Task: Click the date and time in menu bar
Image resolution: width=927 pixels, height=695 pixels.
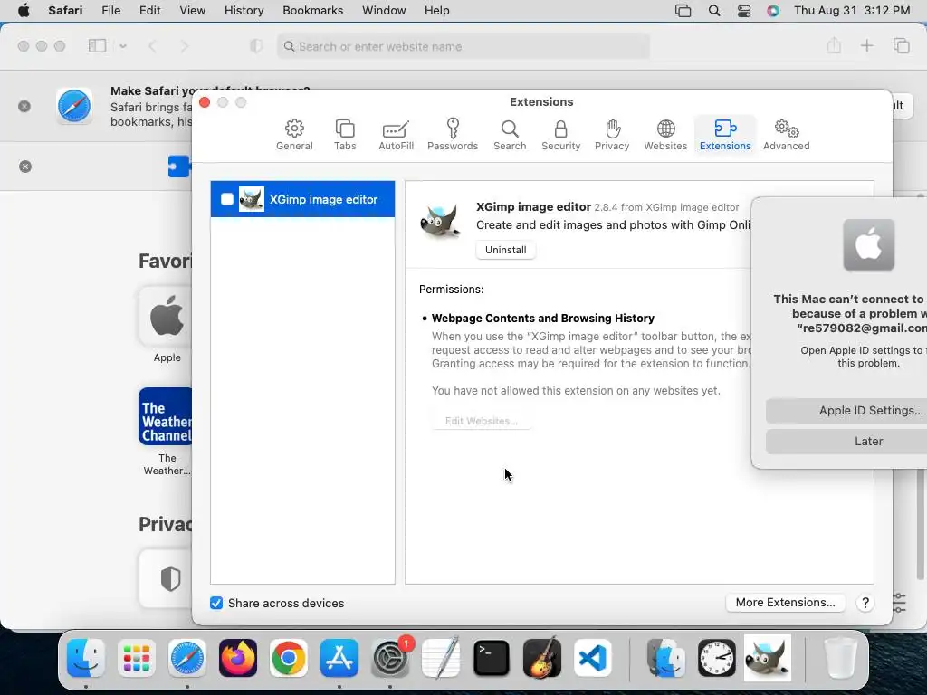Action: coord(851,11)
